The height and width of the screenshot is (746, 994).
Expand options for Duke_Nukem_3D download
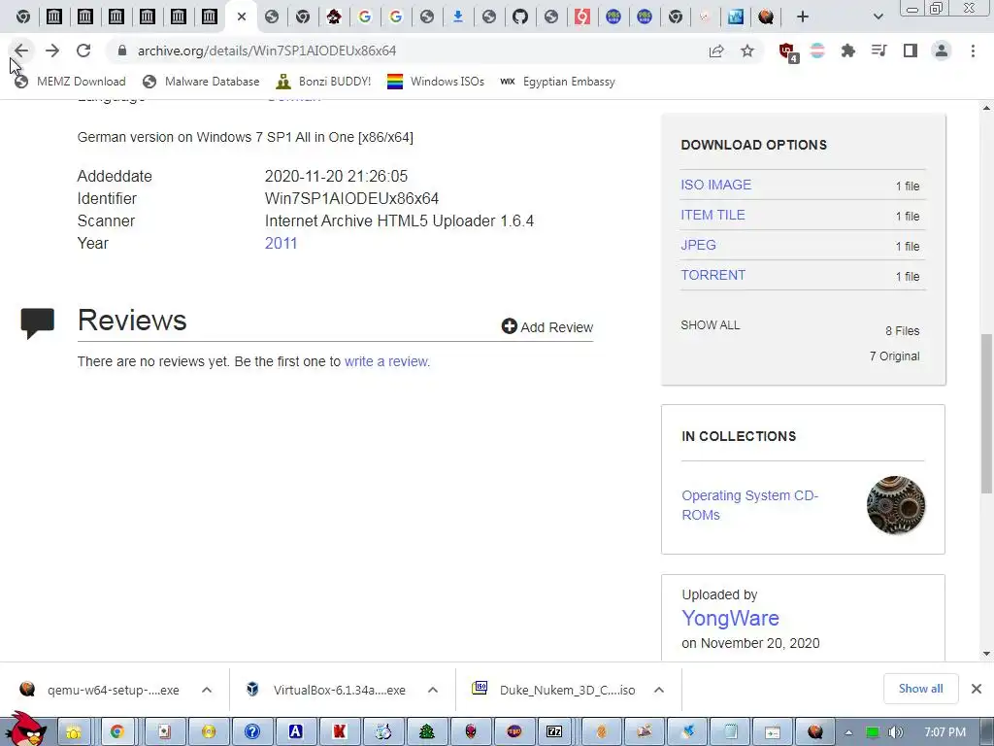click(x=659, y=690)
